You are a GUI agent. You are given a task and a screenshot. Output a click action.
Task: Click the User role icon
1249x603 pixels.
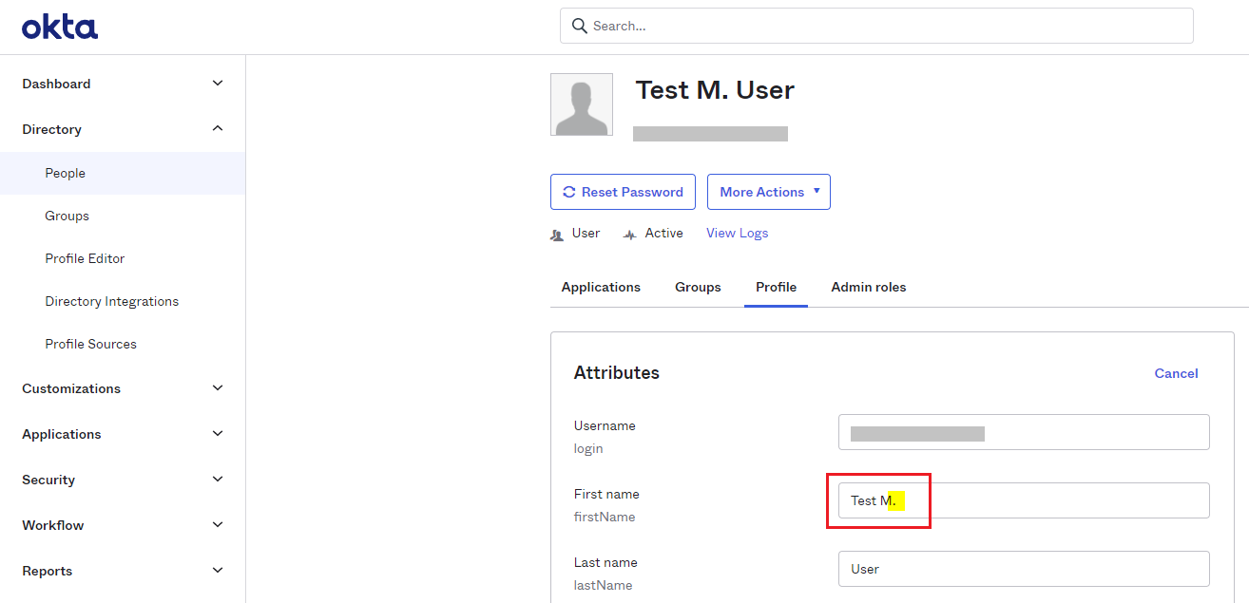point(557,235)
